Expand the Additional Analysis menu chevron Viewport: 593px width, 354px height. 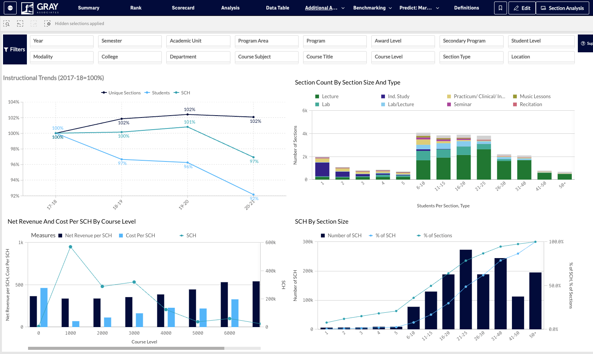point(343,8)
